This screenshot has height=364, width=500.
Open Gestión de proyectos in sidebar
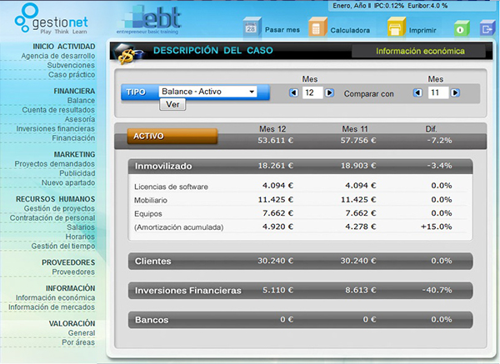click(x=59, y=208)
